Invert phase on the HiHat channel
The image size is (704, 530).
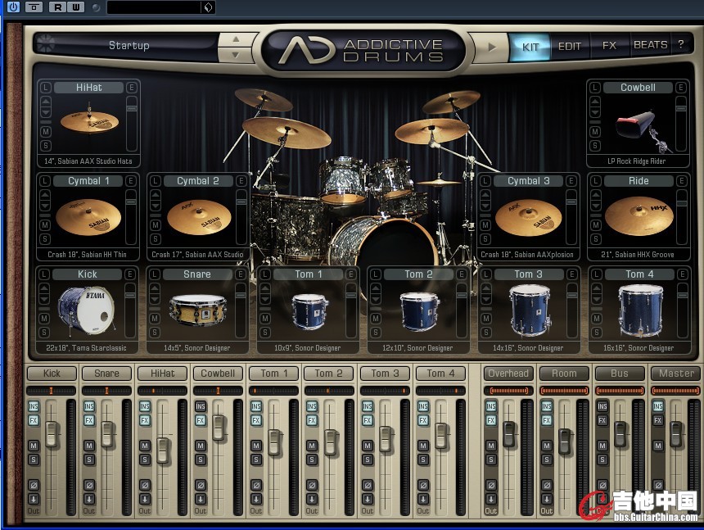coord(145,485)
